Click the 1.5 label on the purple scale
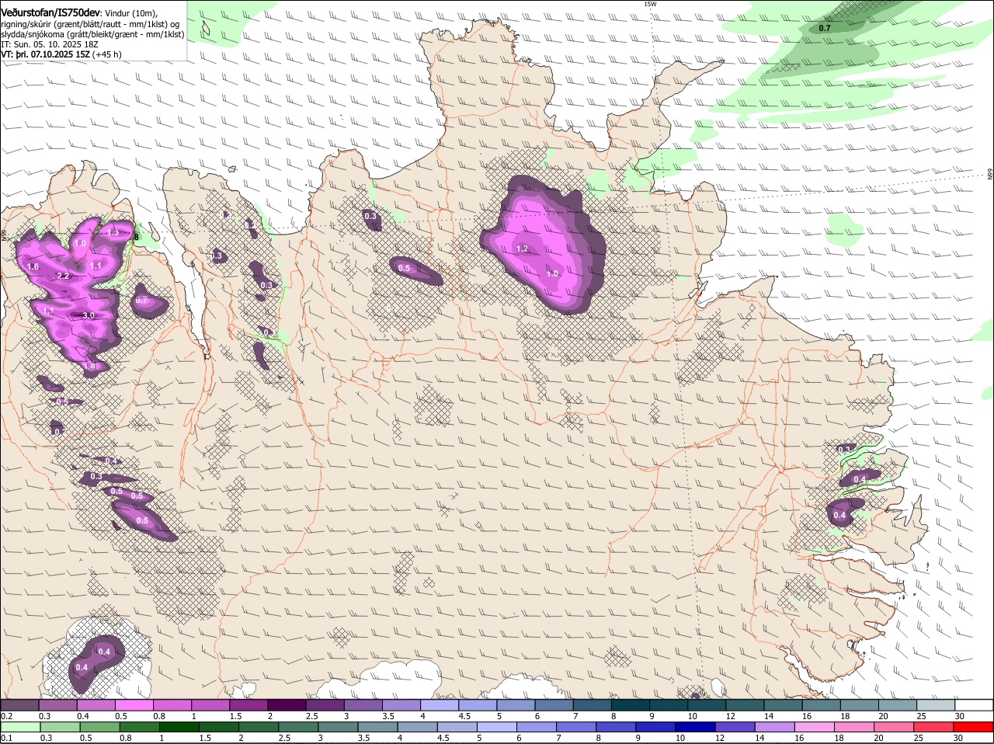Image resolution: width=994 pixels, height=744 pixels. point(235,716)
